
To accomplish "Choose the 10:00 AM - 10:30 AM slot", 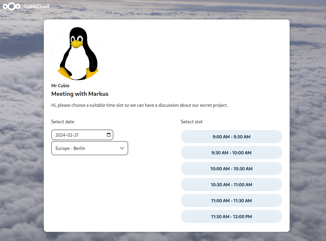I will point(231,169).
